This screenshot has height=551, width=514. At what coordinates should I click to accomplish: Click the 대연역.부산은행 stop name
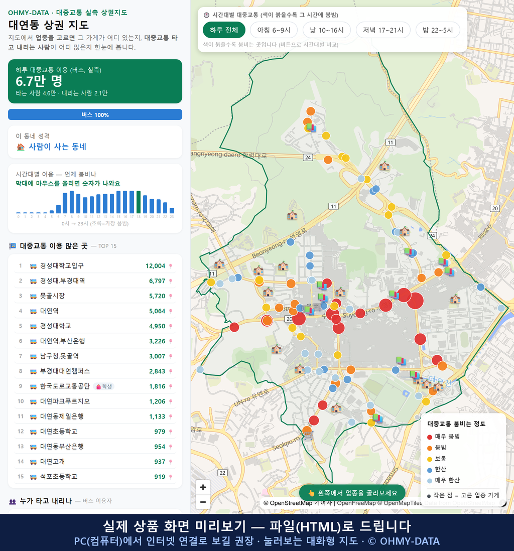coord(63,341)
